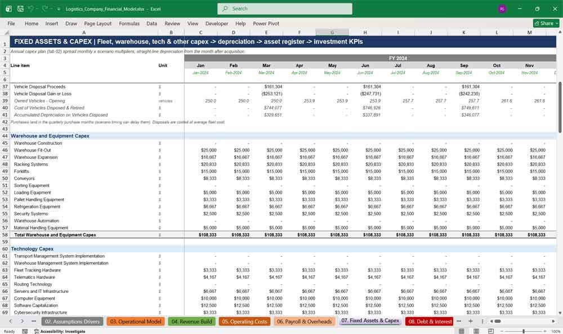The image size is (563, 334).
Task: Open Customize Quick Access Toolbar dropdown
Action: click(59, 9)
